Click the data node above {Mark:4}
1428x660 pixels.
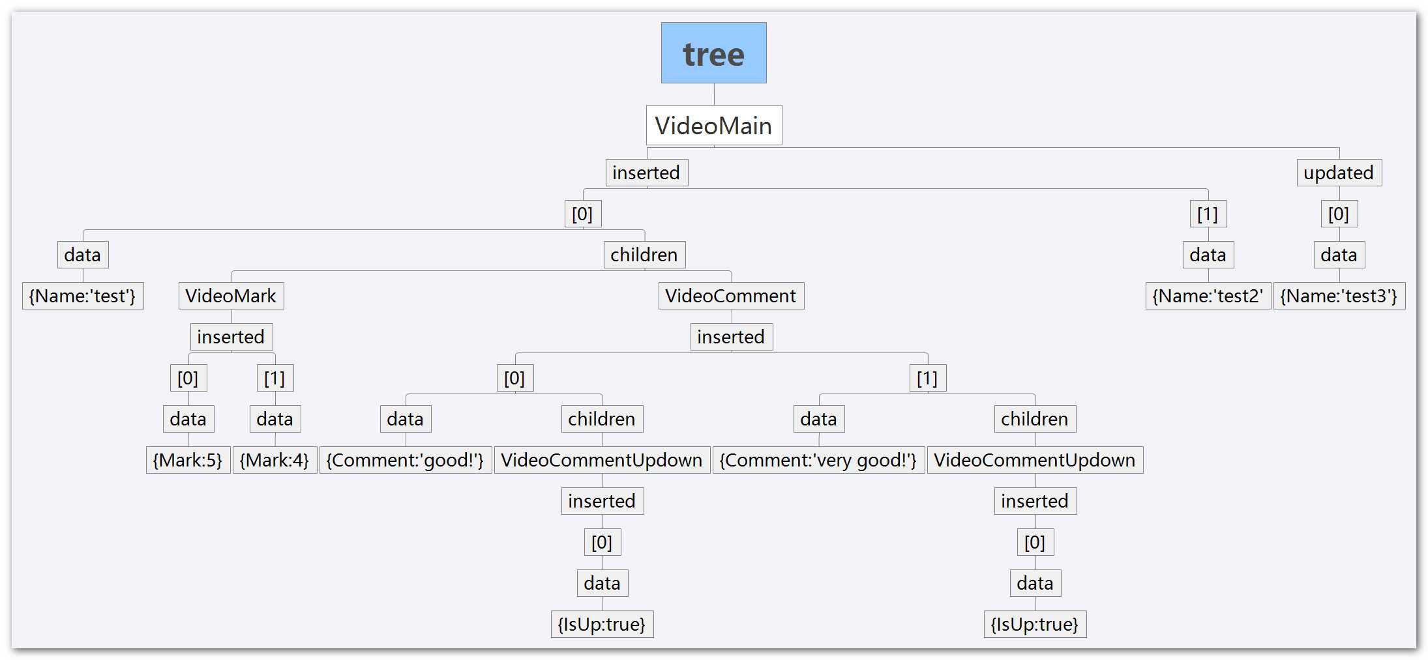275,419
